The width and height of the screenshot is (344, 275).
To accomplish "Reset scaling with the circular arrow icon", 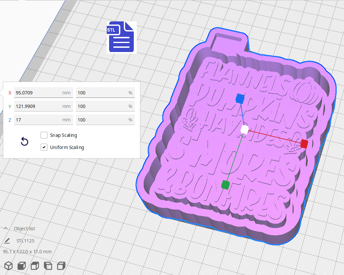I will [x=24, y=141].
